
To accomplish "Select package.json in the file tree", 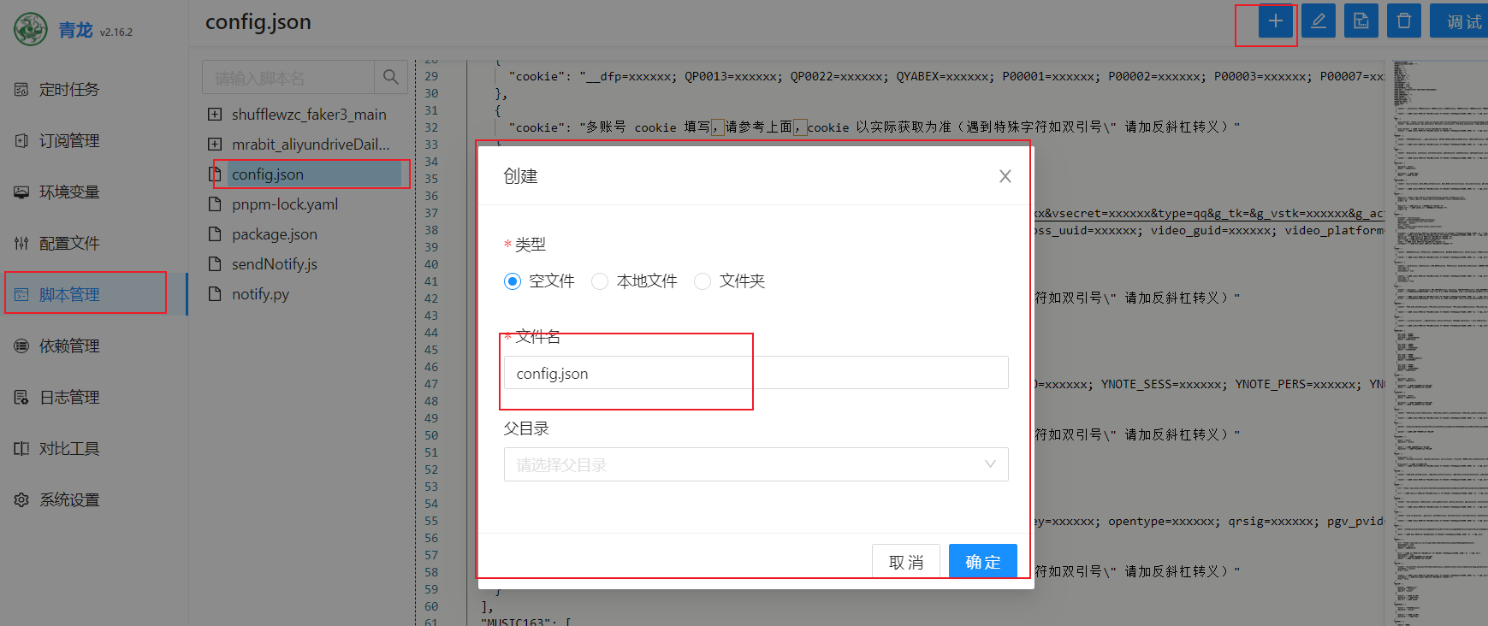I will click(275, 233).
